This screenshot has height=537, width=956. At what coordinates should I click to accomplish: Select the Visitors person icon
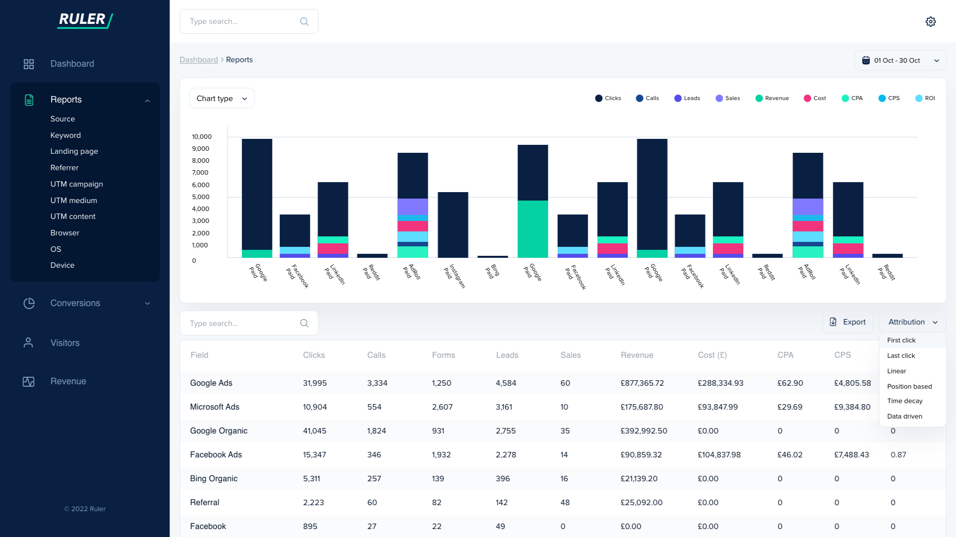tap(29, 342)
